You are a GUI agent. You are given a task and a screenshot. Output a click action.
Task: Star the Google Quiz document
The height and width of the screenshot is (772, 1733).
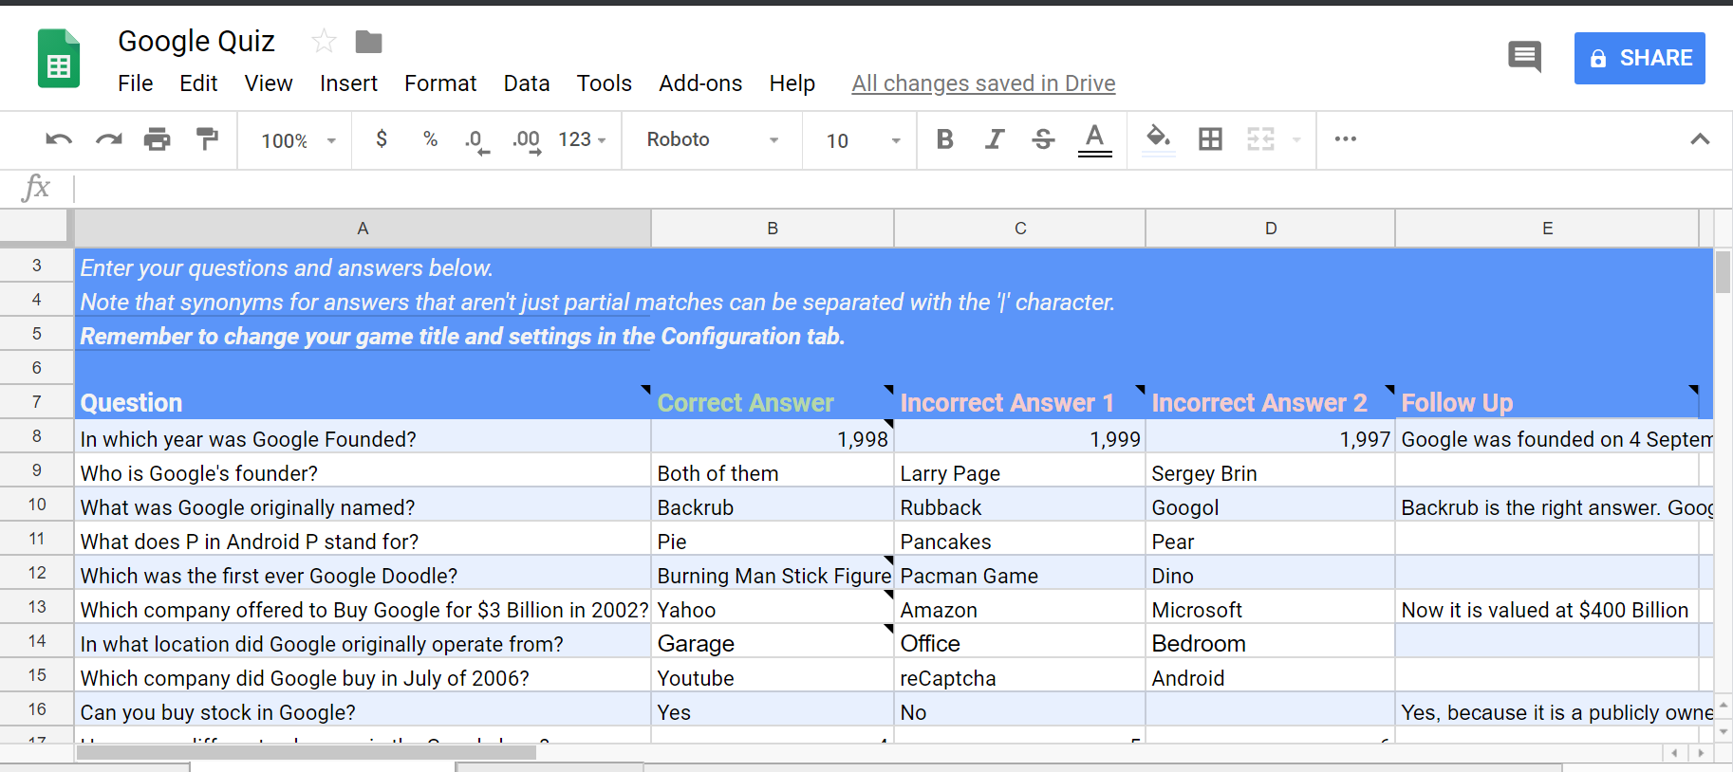tap(324, 41)
